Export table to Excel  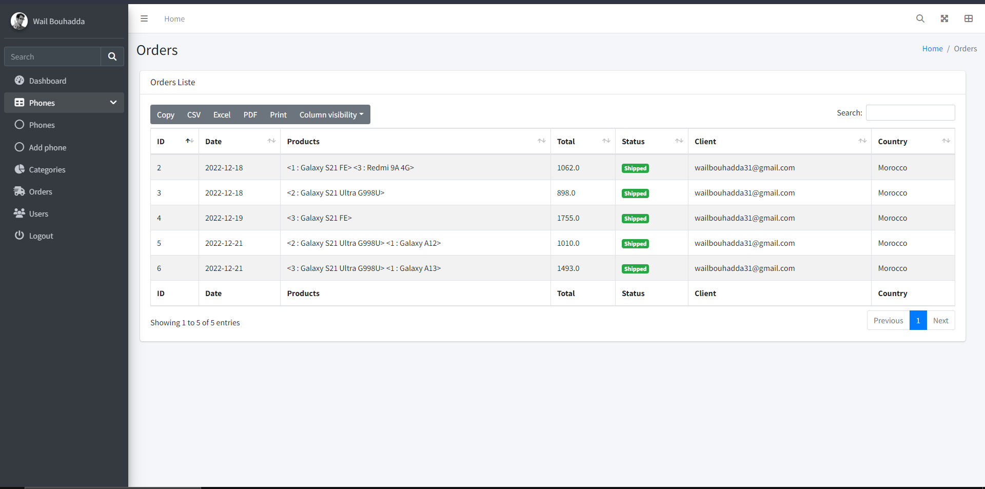[x=222, y=115]
